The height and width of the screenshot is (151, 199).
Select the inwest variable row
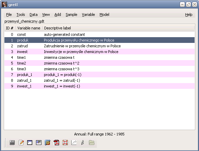tap(99, 52)
